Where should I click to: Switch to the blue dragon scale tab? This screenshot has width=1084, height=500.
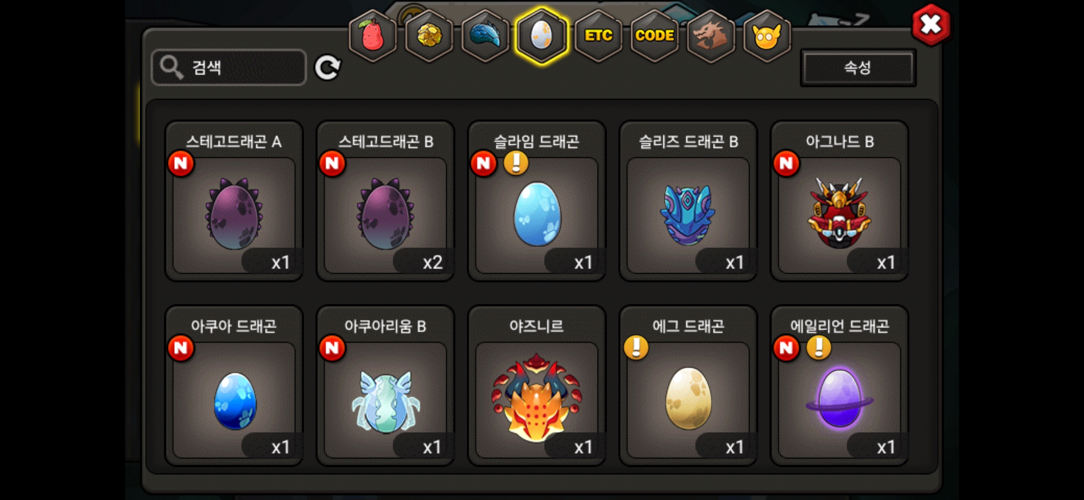coord(485,36)
